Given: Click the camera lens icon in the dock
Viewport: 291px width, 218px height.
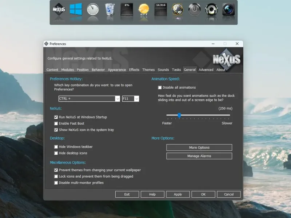Looking at the screenshot, I should (228, 9).
